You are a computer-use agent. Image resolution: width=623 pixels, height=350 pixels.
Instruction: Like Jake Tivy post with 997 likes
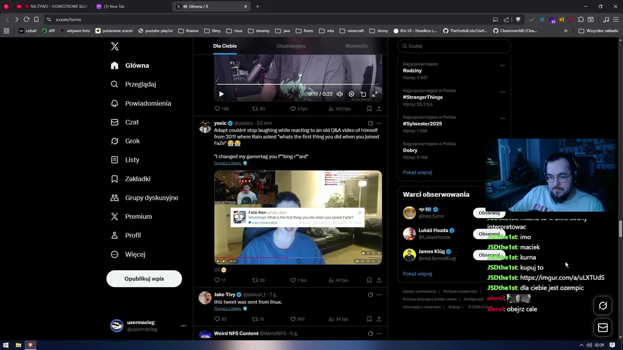(x=297, y=319)
